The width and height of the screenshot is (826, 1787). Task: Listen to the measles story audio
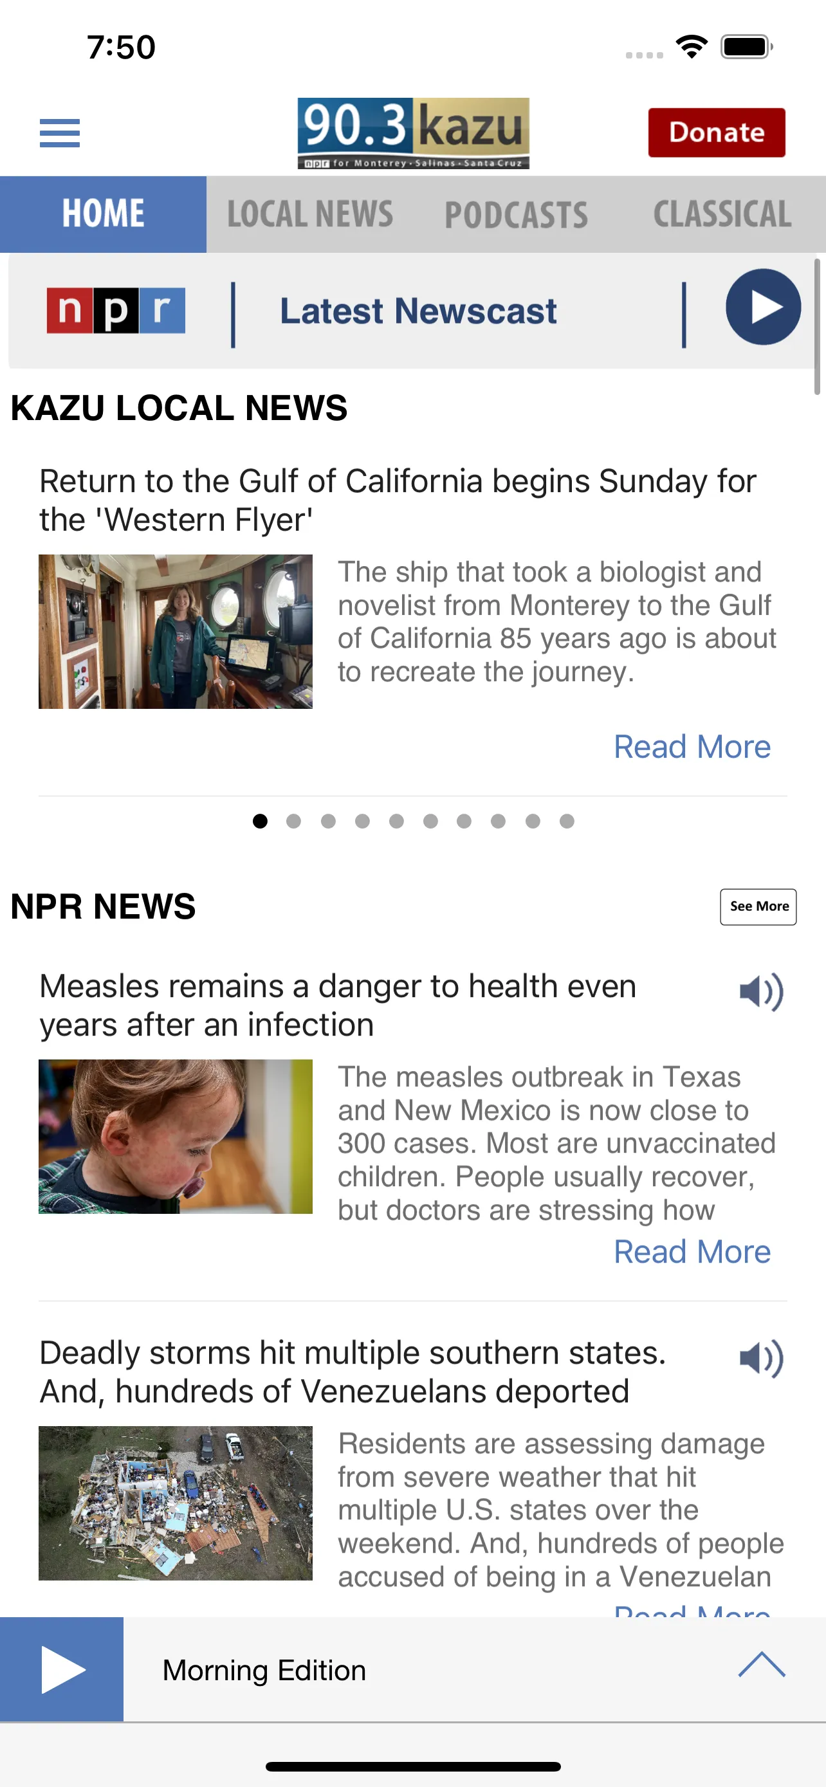[x=761, y=992]
